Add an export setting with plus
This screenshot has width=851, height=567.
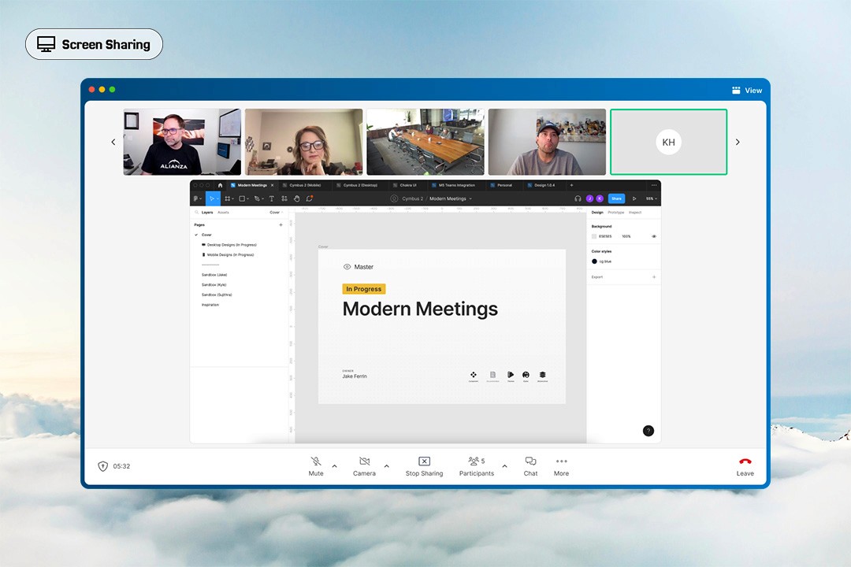click(653, 276)
